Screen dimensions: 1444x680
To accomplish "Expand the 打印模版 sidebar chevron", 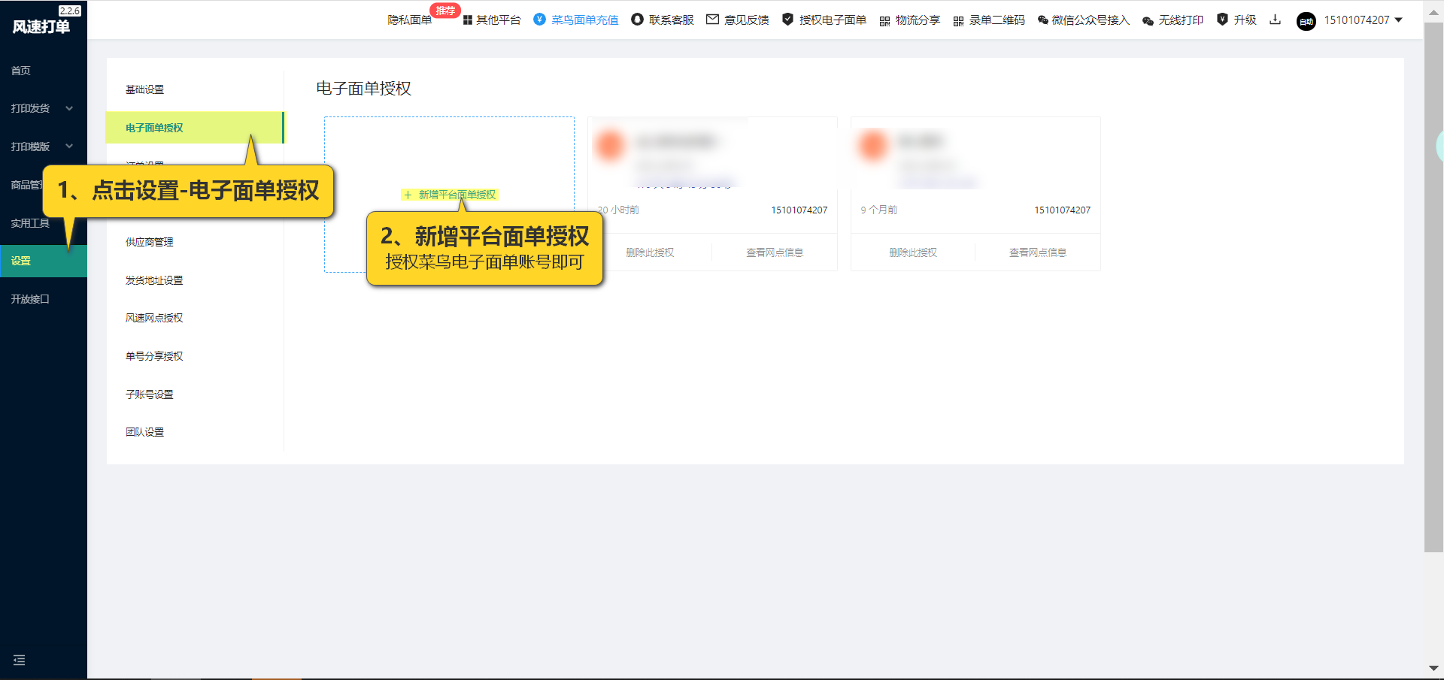I will [x=69, y=147].
